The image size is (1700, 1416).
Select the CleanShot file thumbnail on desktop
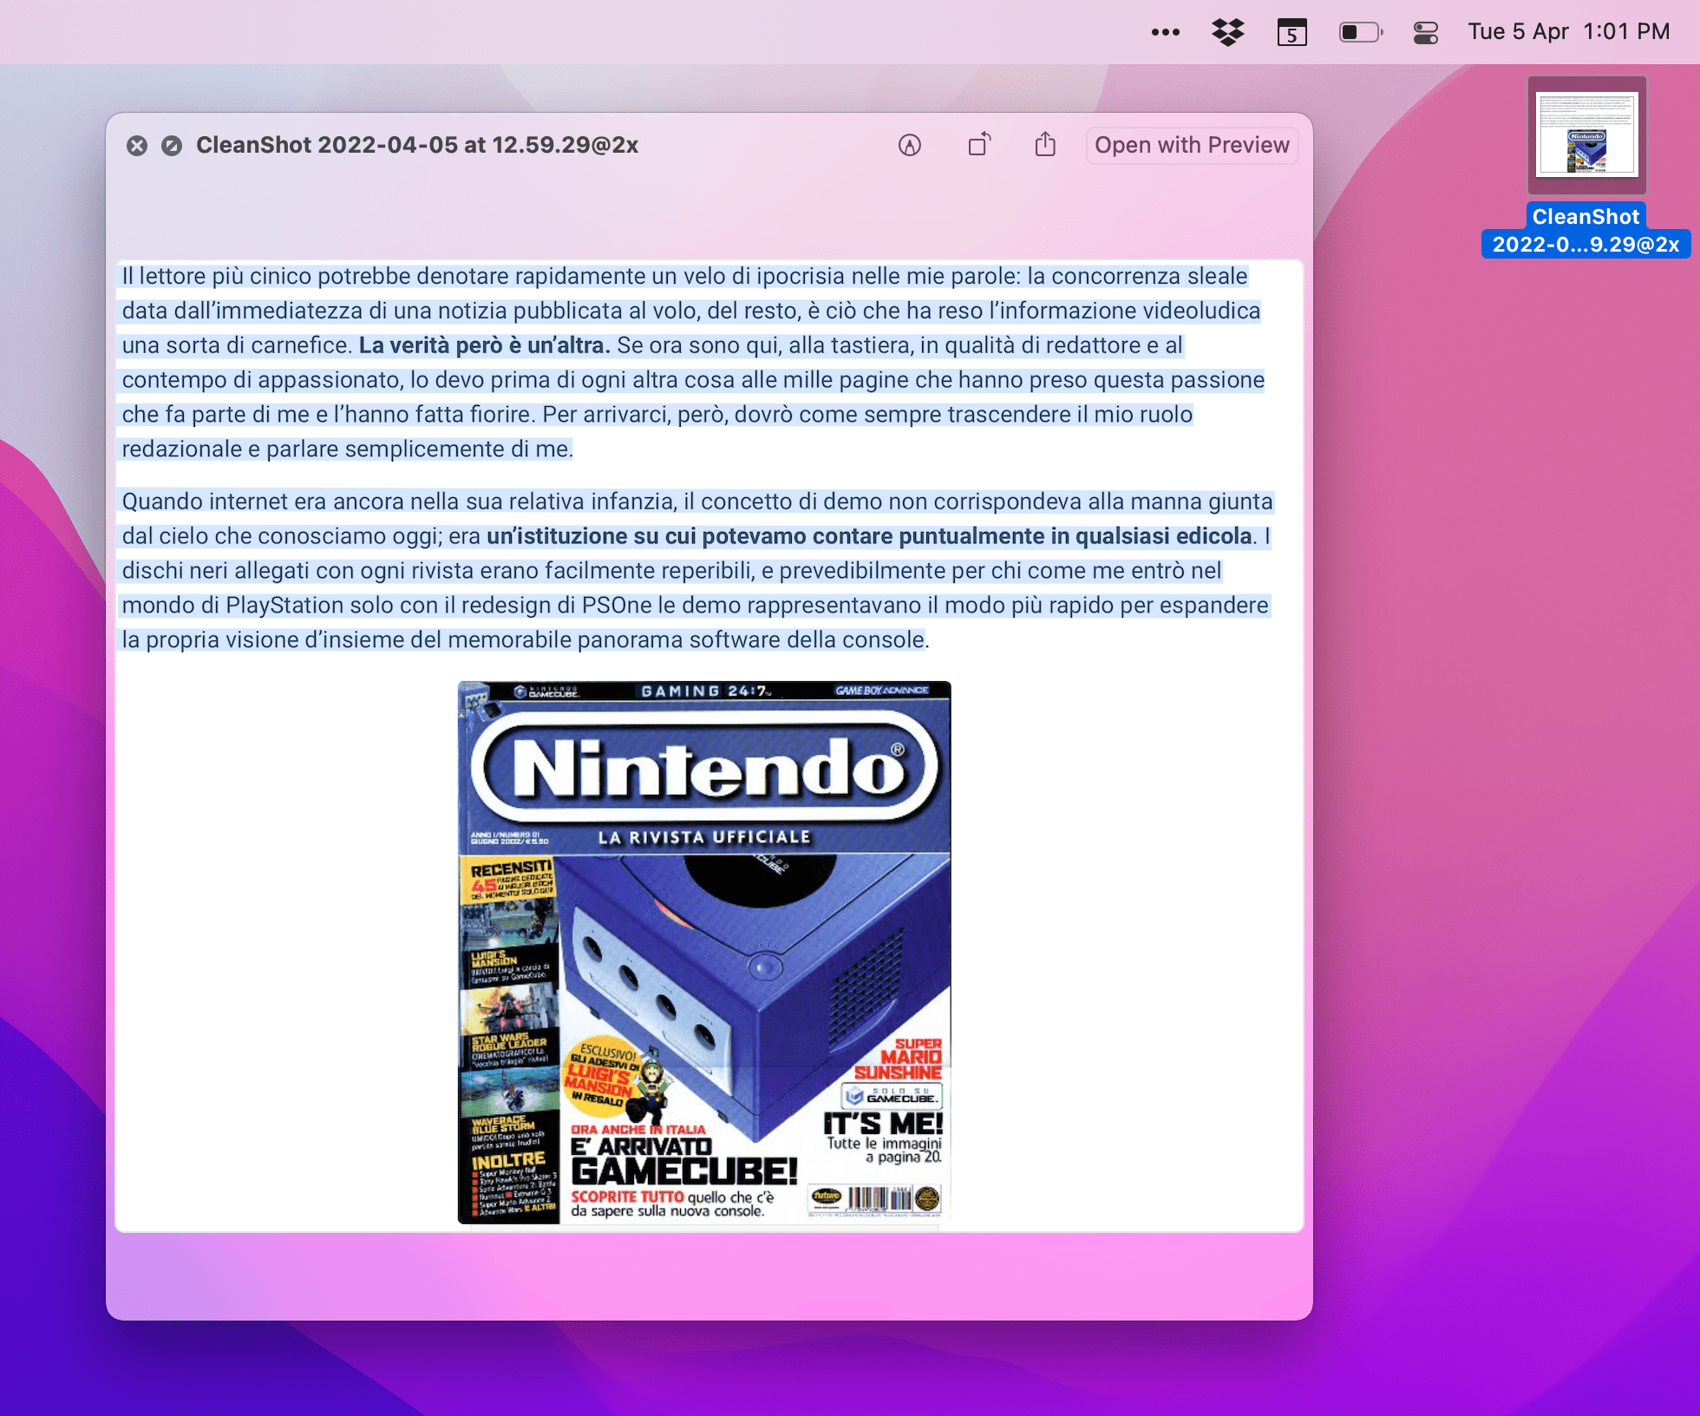1586,135
